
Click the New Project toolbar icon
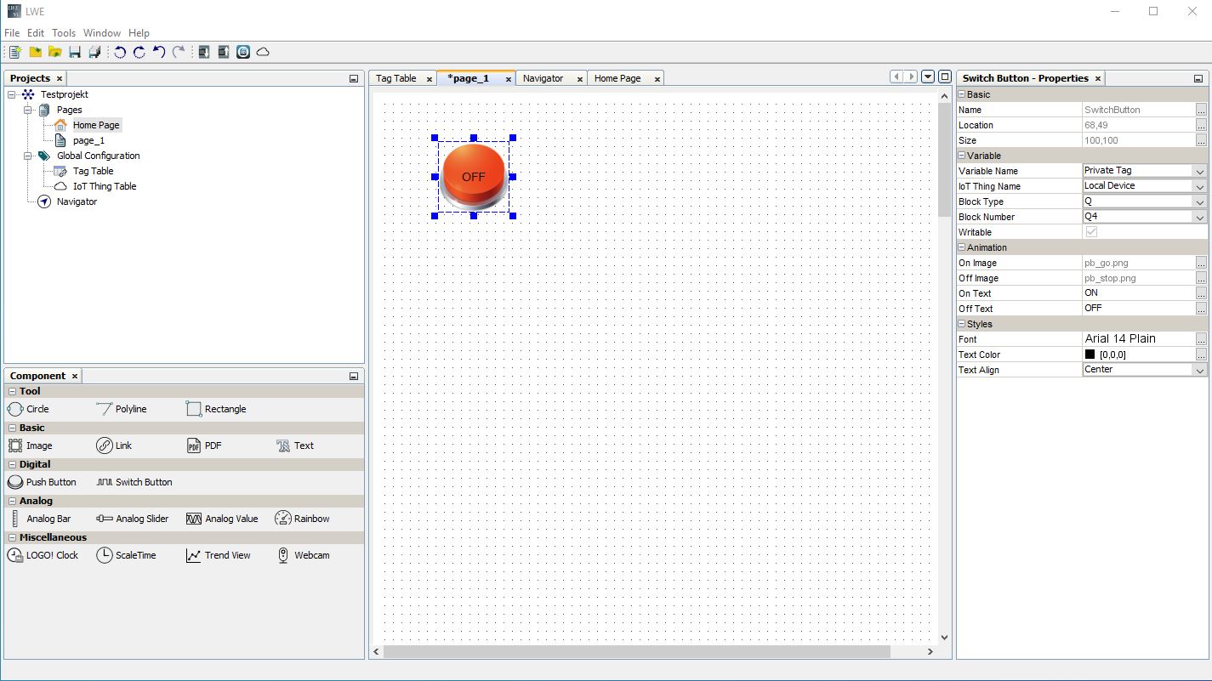pyautogui.click(x=14, y=53)
